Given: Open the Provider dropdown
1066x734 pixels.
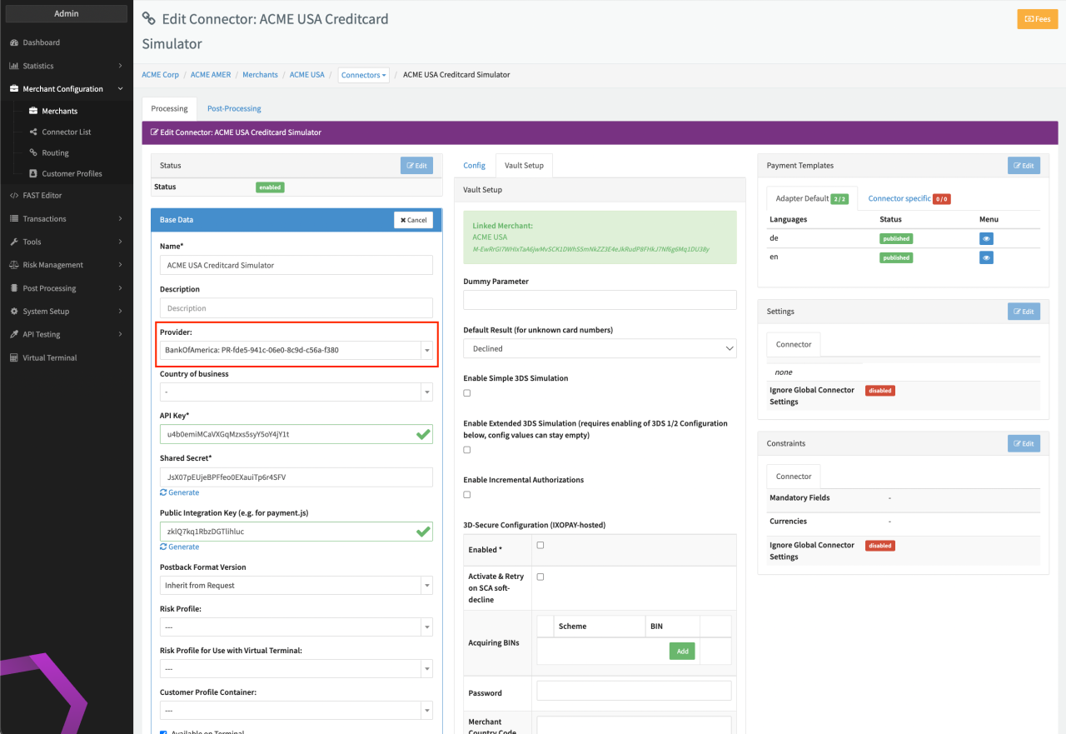Looking at the screenshot, I should tap(296, 351).
